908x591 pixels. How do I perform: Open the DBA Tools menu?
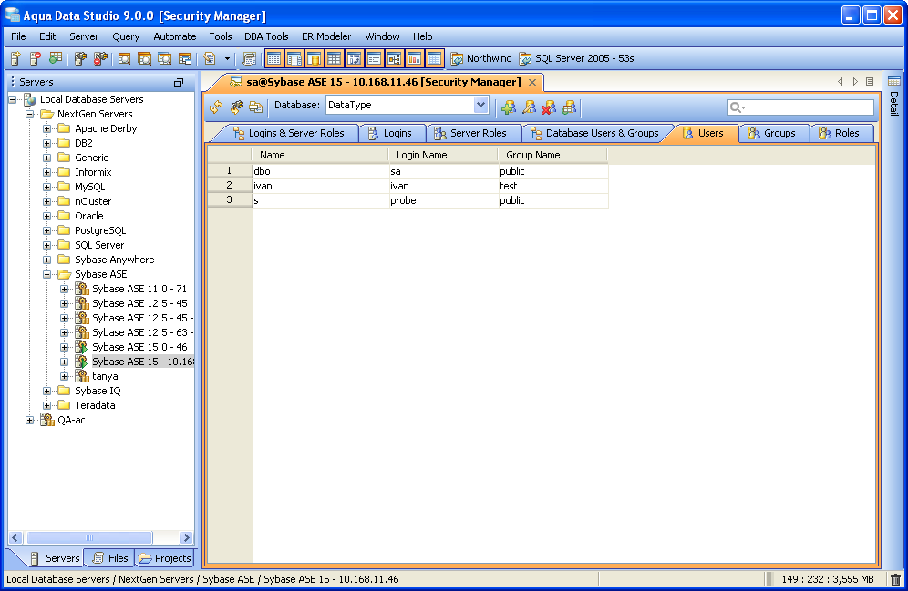(x=266, y=36)
